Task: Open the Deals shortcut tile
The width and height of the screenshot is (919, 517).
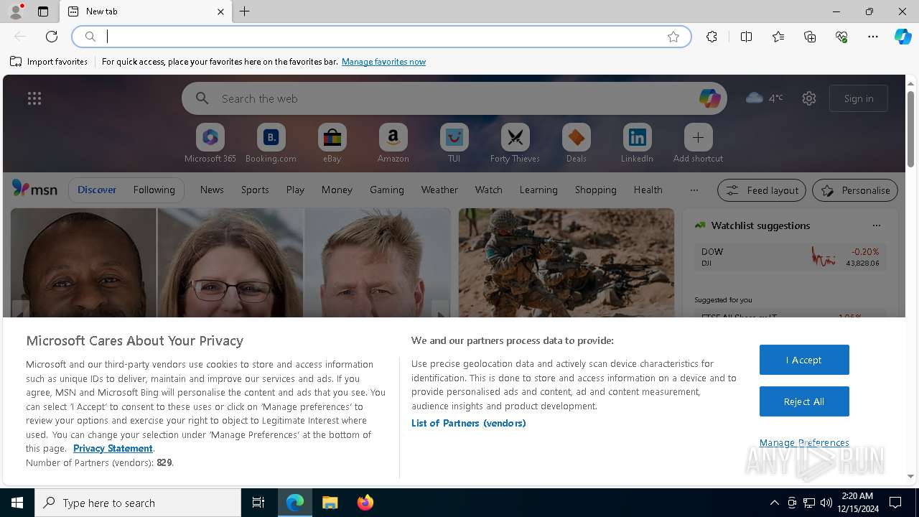Action: (x=576, y=143)
